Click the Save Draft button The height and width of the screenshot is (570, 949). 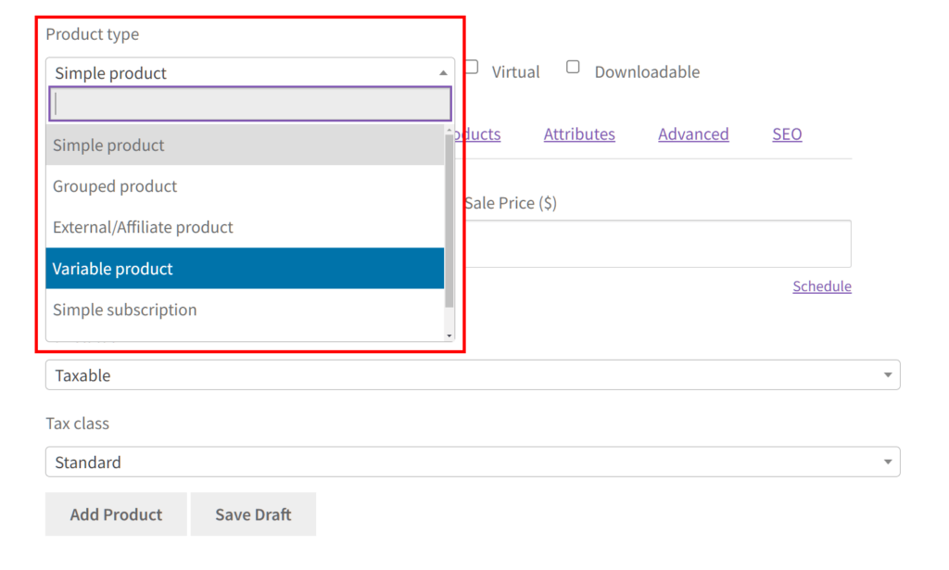pyautogui.click(x=253, y=514)
